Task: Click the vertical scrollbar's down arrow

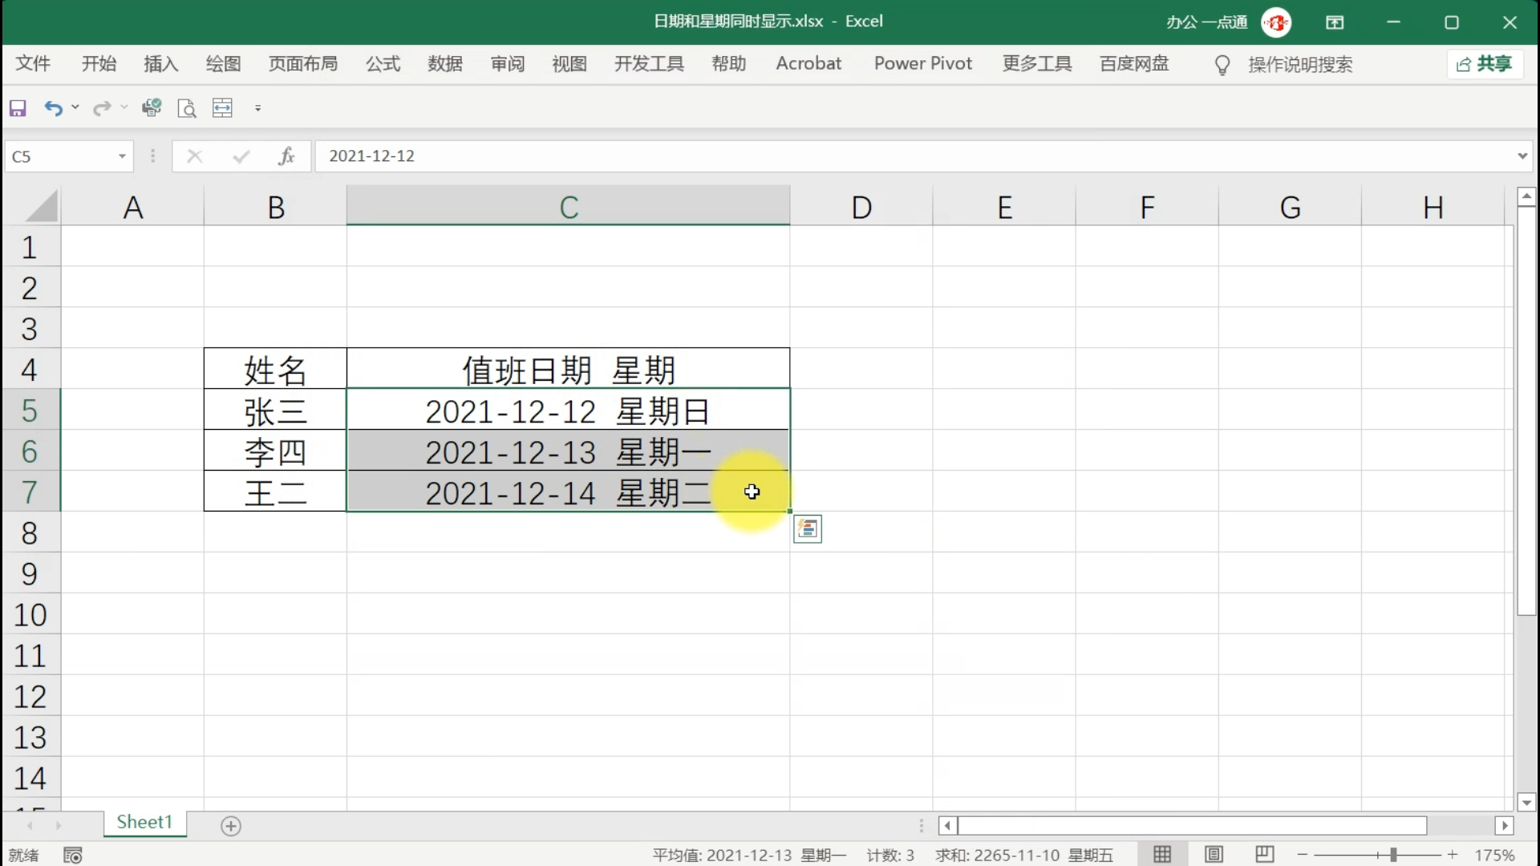Action: pyautogui.click(x=1526, y=802)
